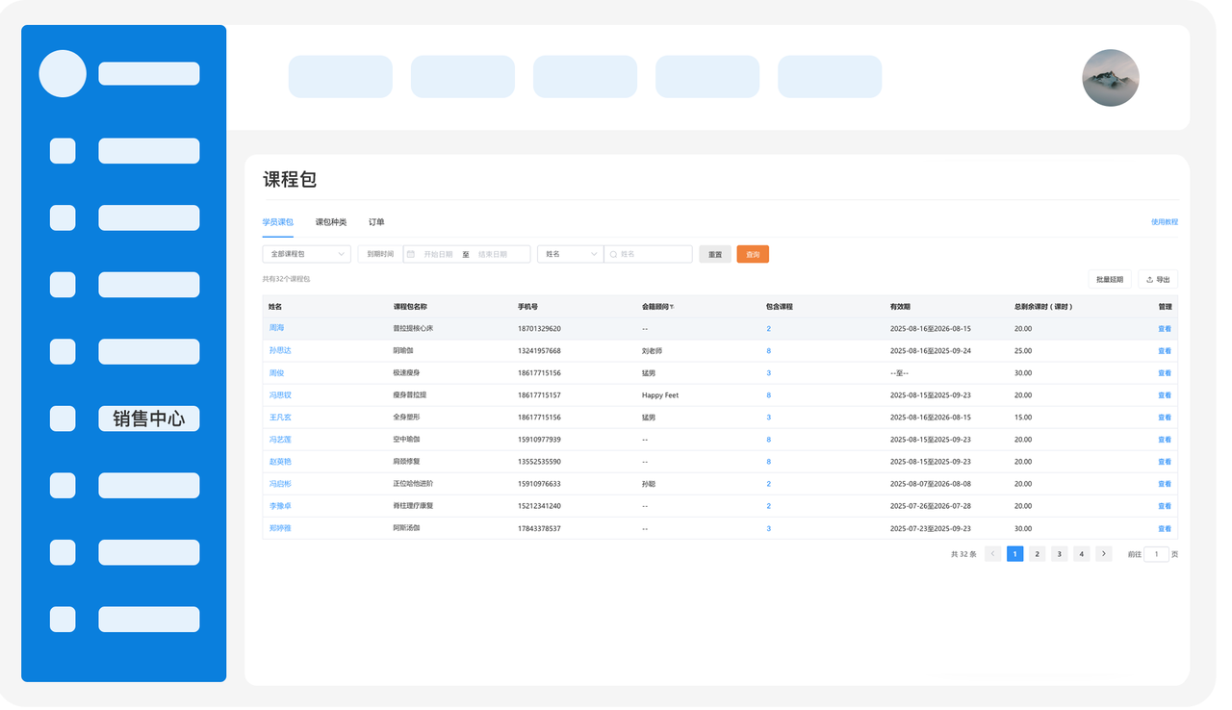The height and width of the screenshot is (710, 1232).
Task: Click the 重置 reset button
Action: point(715,255)
